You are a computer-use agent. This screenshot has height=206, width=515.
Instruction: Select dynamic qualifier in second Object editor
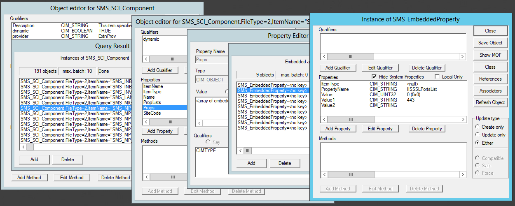tap(151, 39)
